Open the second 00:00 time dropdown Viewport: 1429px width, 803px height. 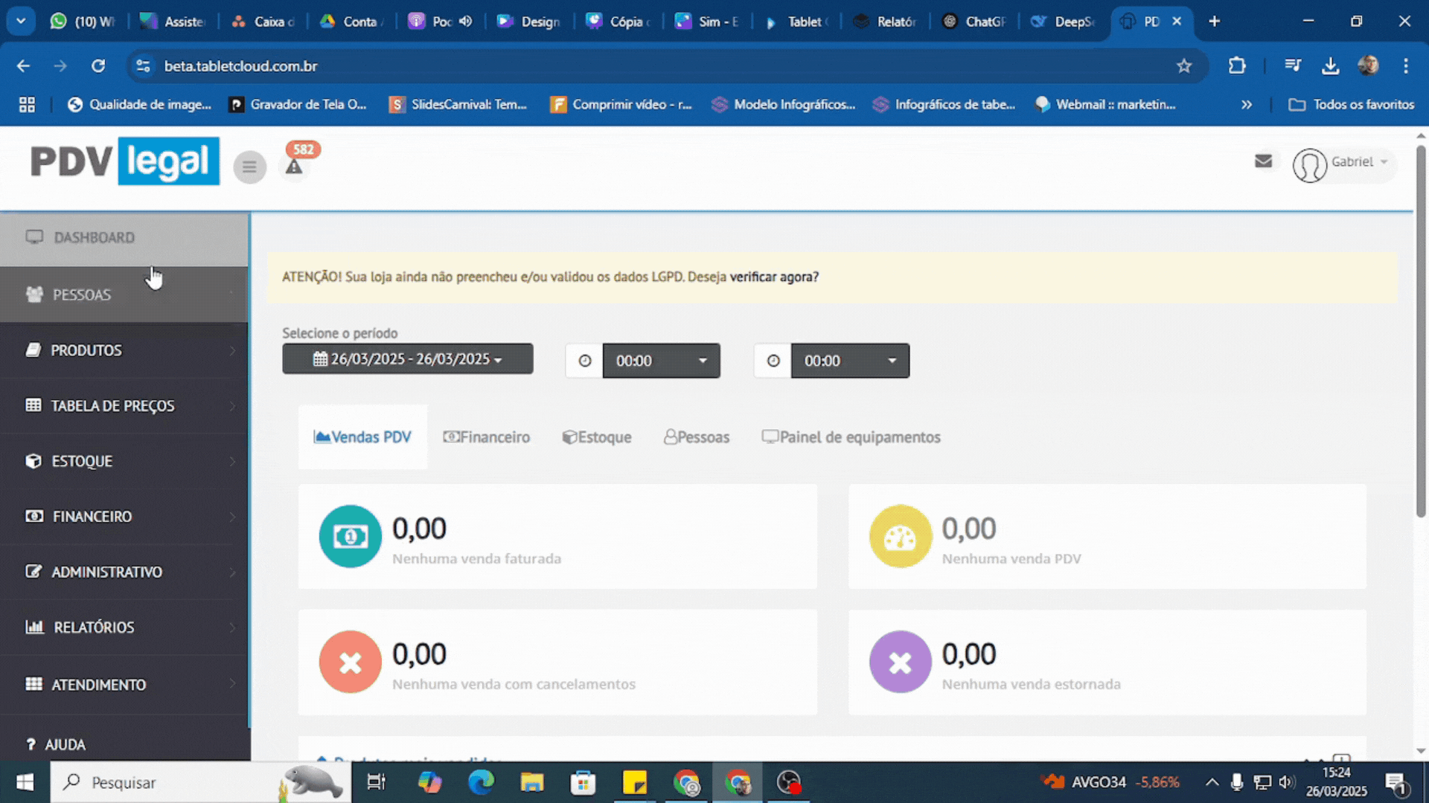click(849, 361)
